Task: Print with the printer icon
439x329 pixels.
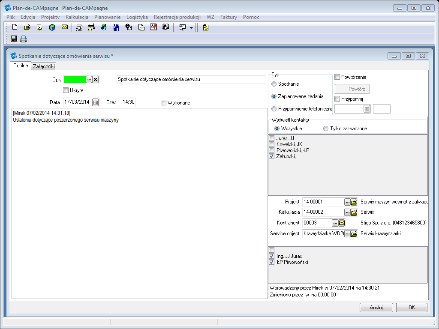Action: (x=24, y=39)
